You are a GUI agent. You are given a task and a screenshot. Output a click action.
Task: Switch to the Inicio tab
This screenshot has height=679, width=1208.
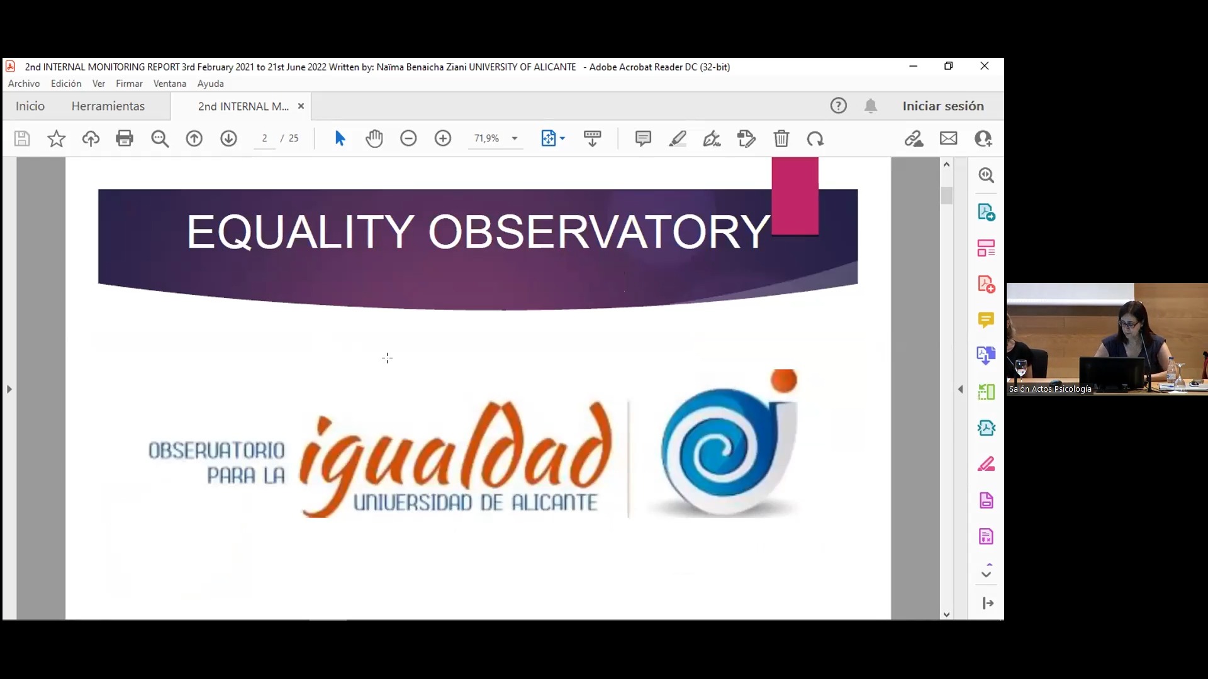30,106
